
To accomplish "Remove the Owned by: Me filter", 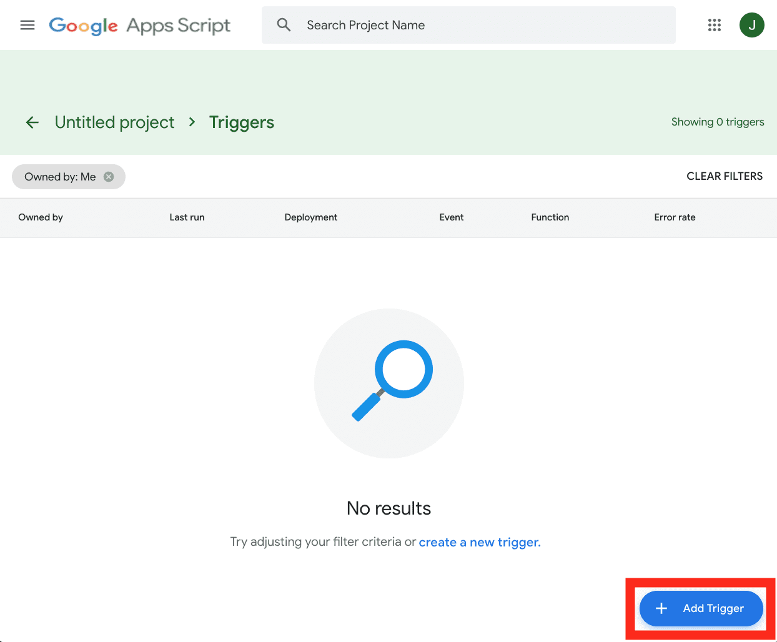I will point(109,177).
